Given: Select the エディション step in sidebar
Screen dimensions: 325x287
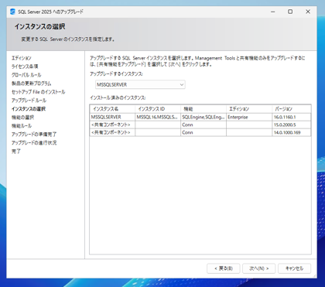Looking at the screenshot, I should (x=21, y=58).
